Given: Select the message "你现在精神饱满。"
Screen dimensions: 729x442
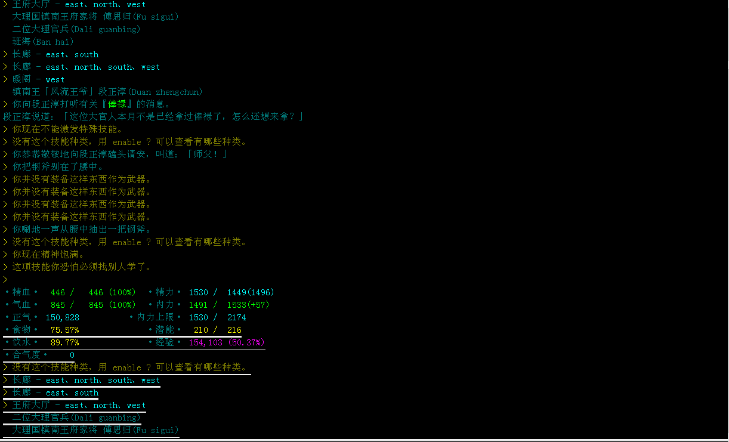Looking at the screenshot, I should pos(48,255).
